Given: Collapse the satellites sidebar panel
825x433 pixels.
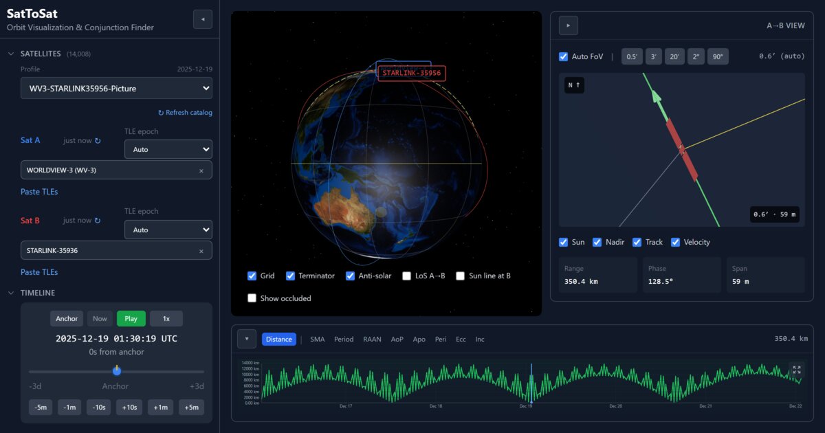Looking at the screenshot, I should point(202,19).
